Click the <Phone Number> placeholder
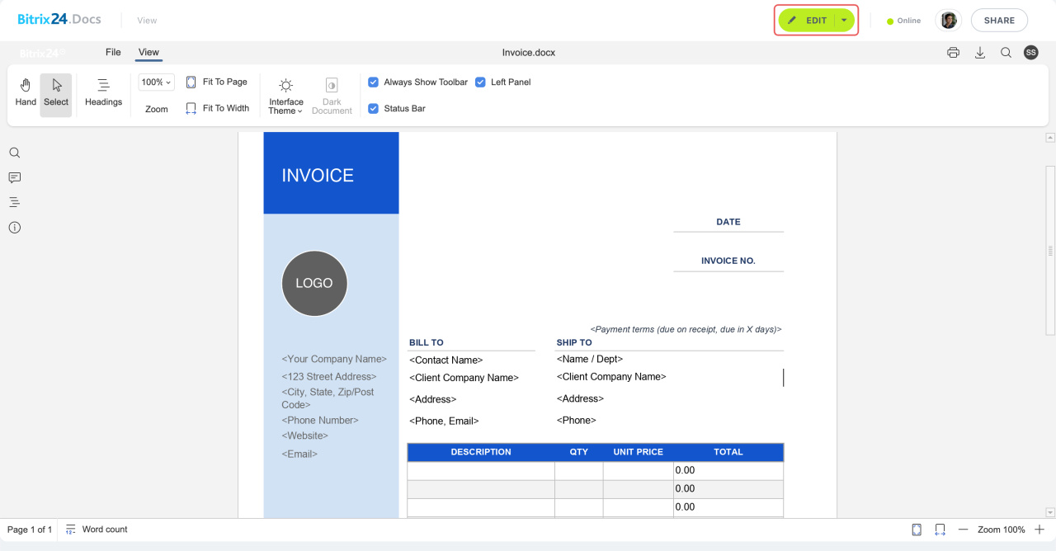Image resolution: width=1056 pixels, height=551 pixels. tap(320, 420)
